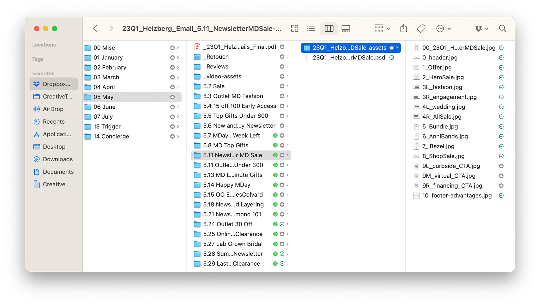The image size is (540, 305).
Task: Click the Search magnifier icon
Action: 502,28
